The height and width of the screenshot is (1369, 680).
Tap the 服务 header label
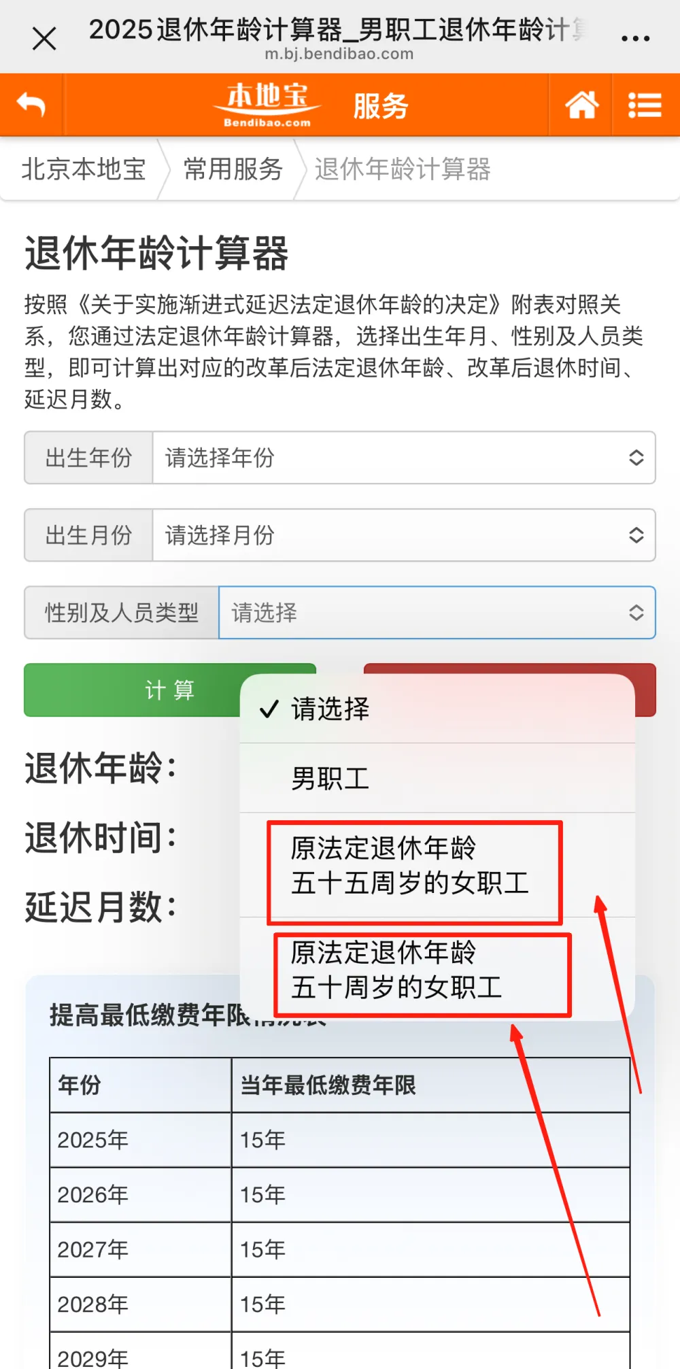[381, 106]
